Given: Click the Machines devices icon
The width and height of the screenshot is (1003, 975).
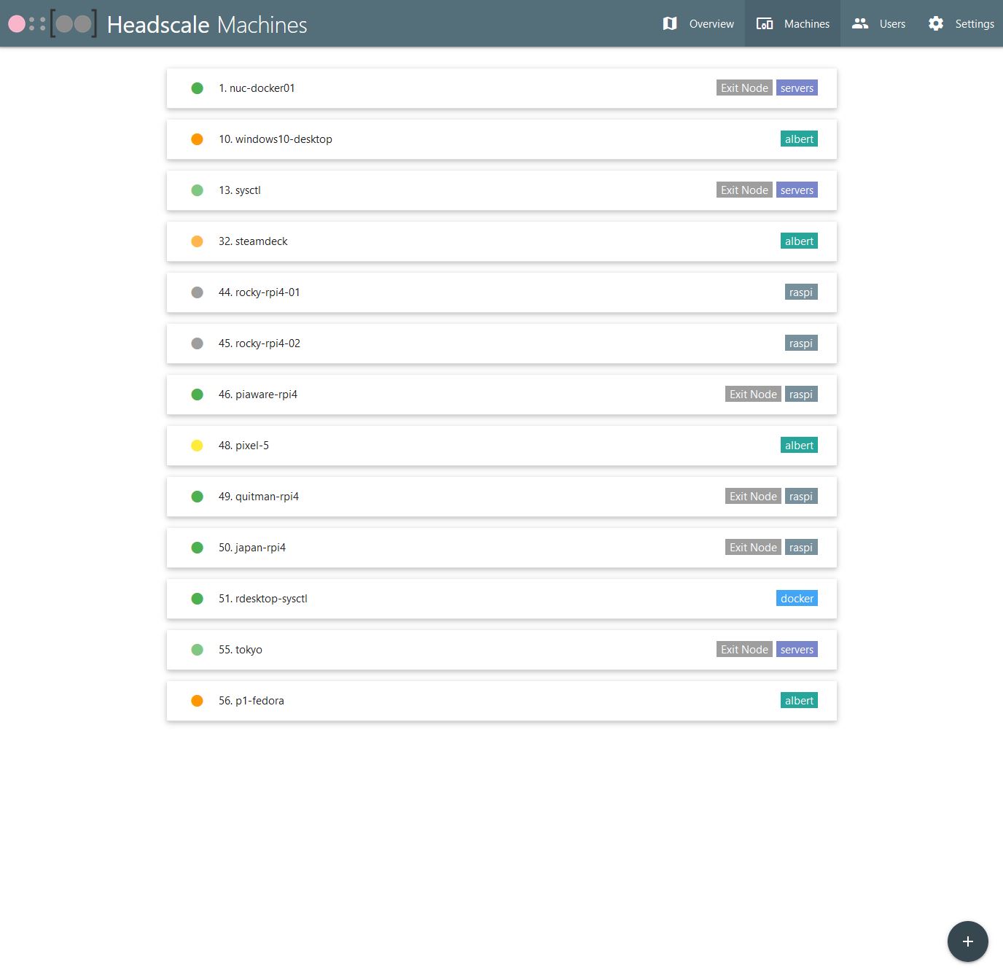Looking at the screenshot, I should [765, 23].
